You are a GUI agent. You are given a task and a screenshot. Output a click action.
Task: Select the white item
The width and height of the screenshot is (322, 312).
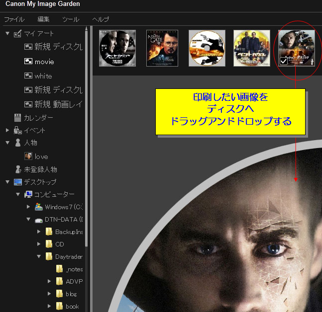[43, 76]
